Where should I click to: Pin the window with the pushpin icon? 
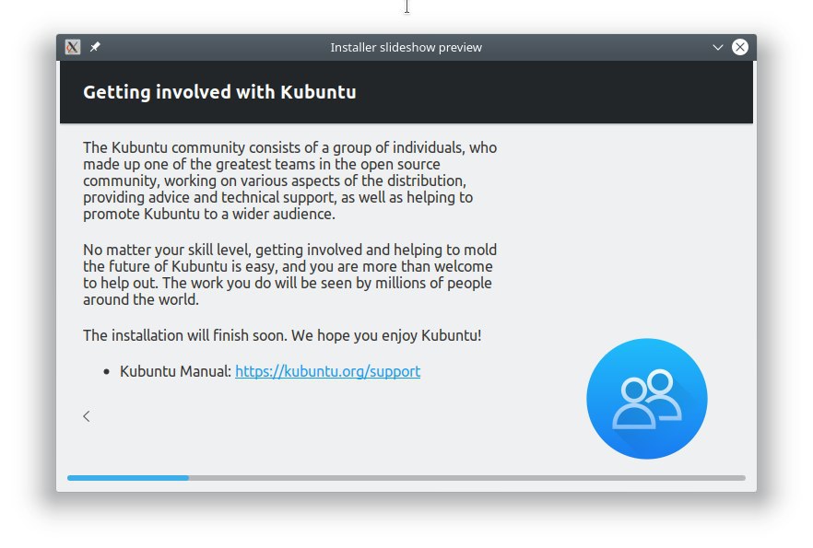click(95, 47)
